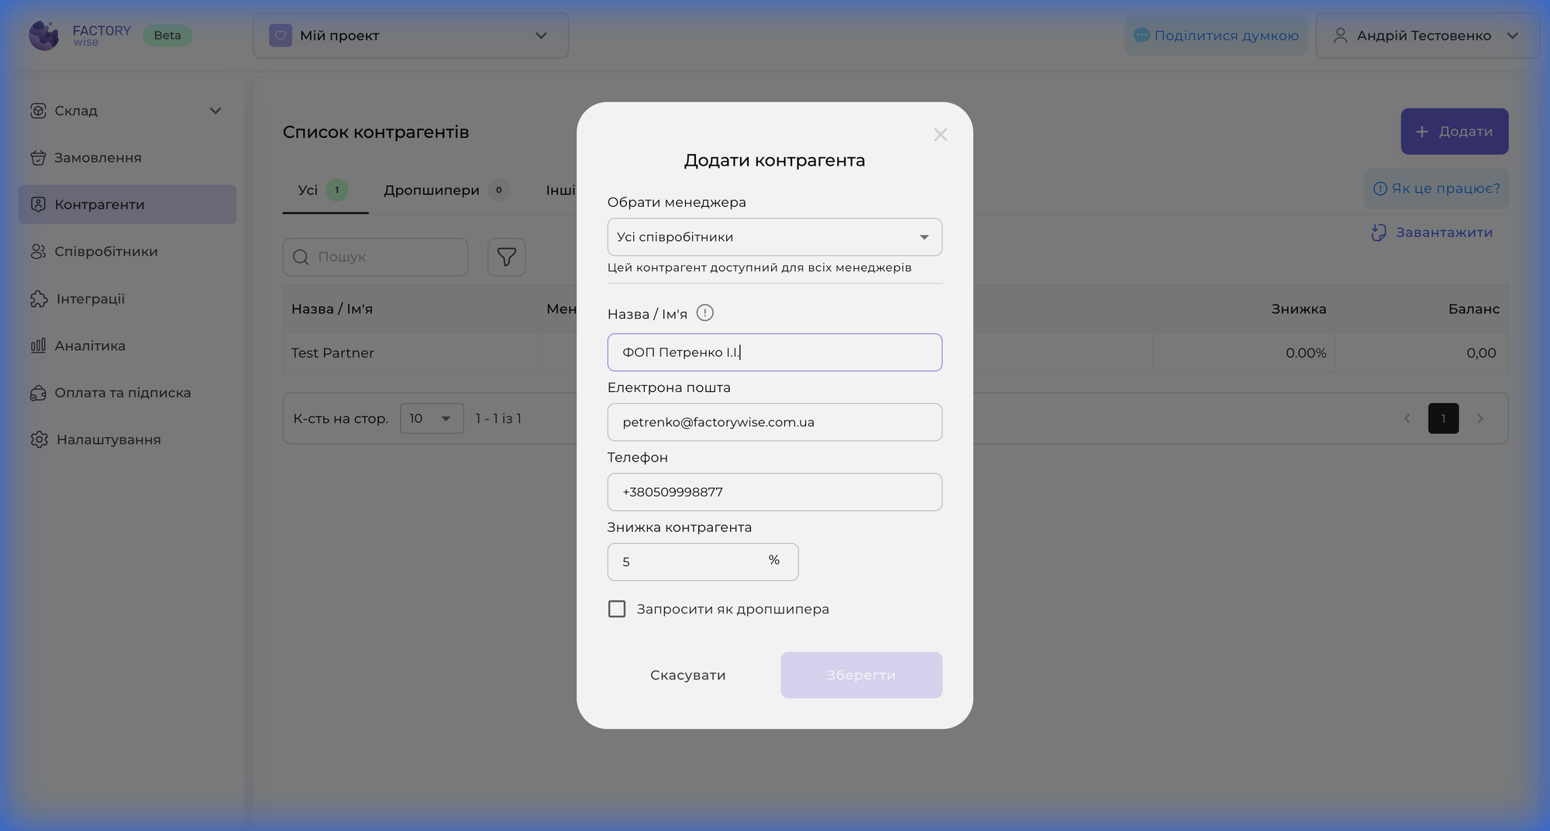
Task: Click the Завантажити download icon
Action: coord(1379,232)
